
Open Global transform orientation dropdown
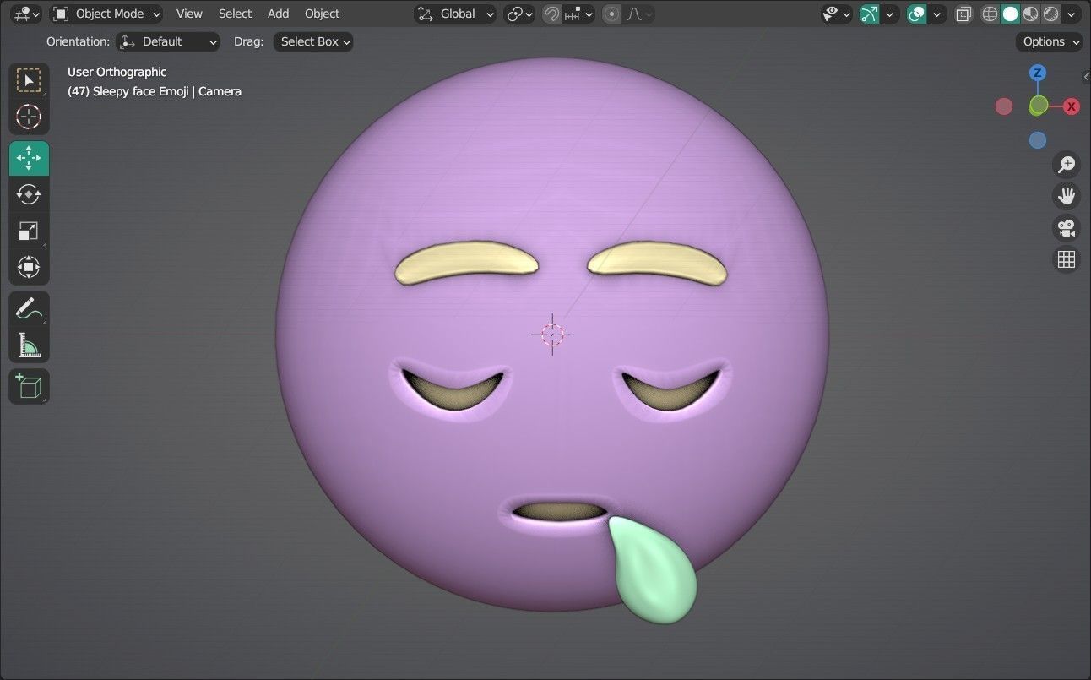click(x=455, y=14)
